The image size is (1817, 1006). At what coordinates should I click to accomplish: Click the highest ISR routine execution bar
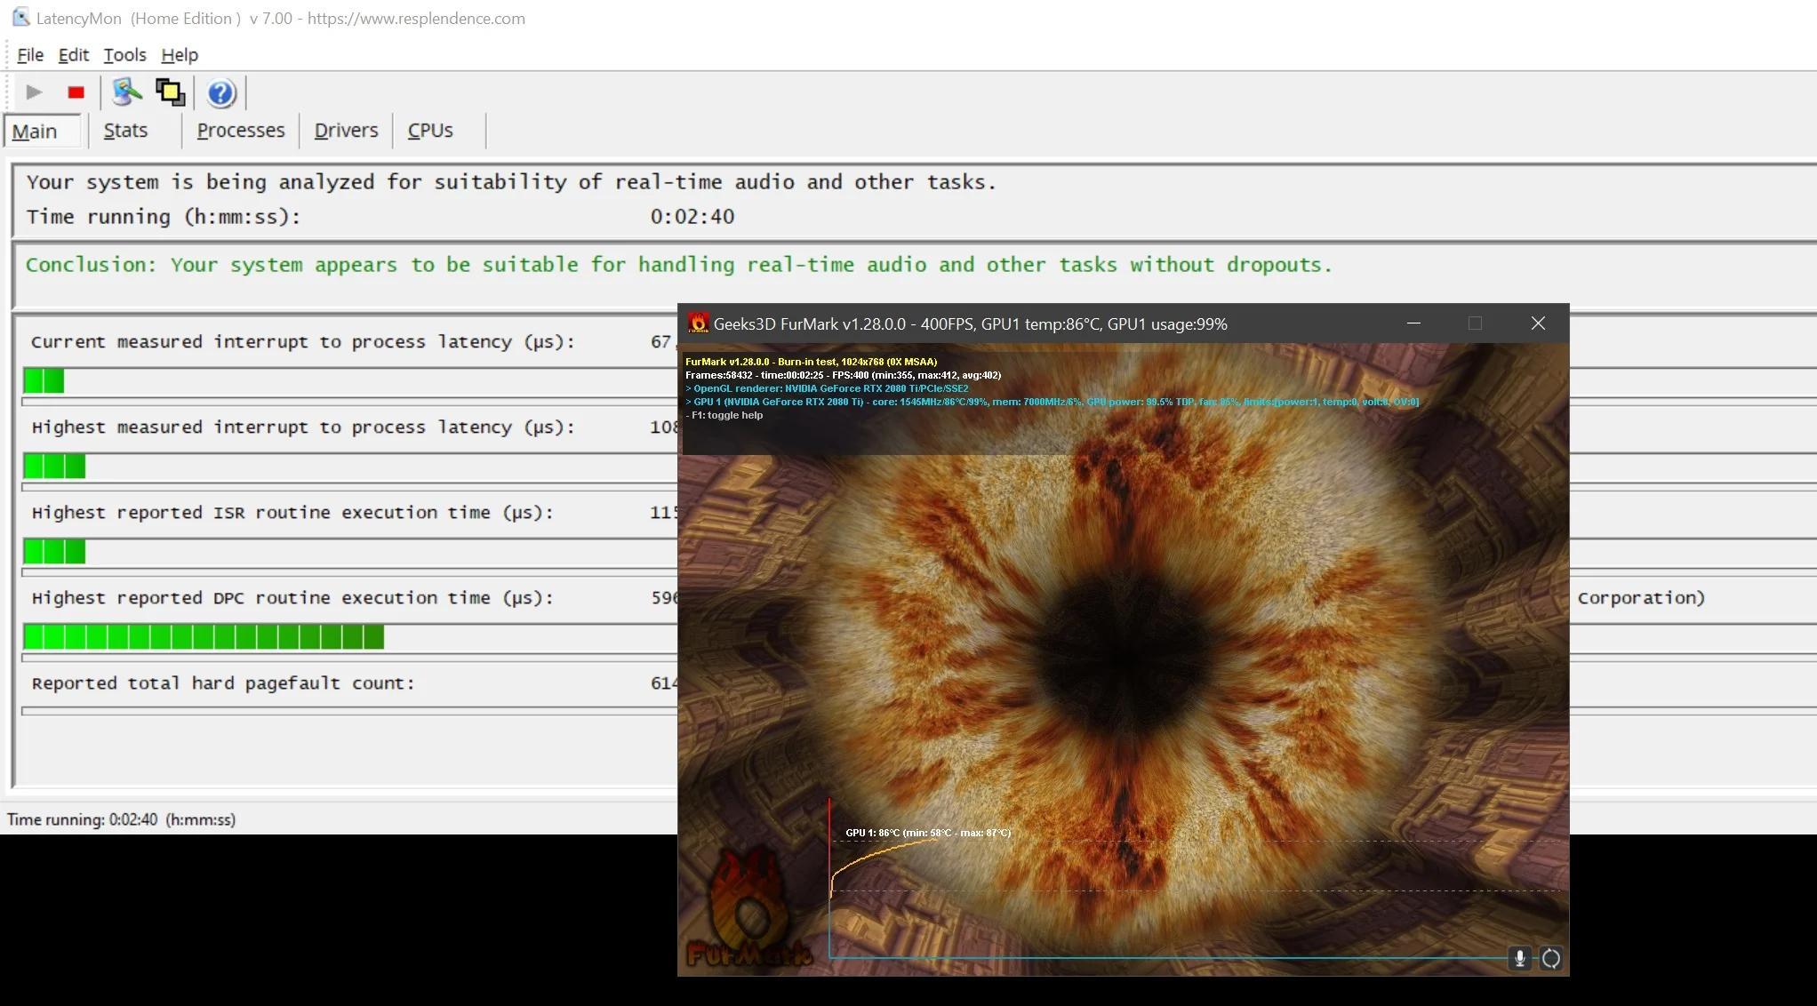tap(55, 552)
